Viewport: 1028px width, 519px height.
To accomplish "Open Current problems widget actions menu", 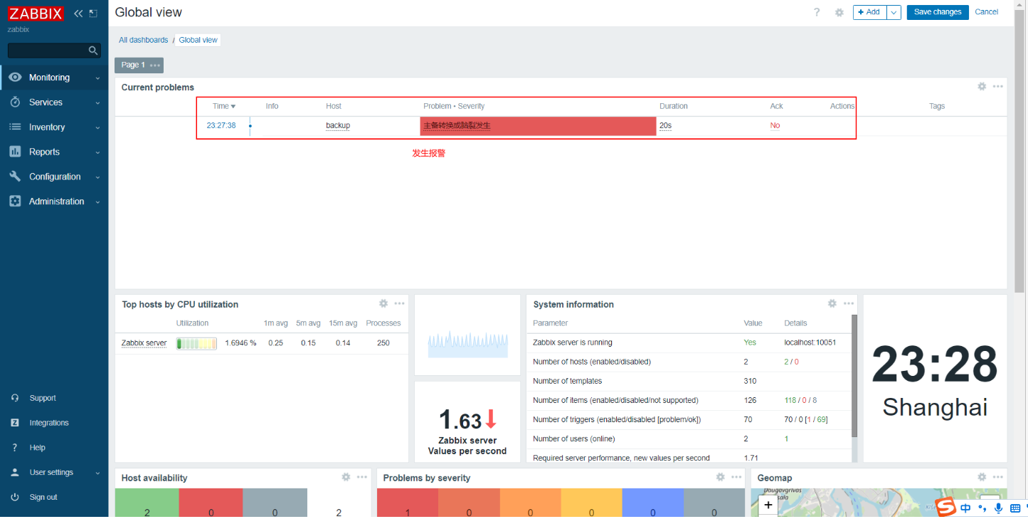I will click(x=998, y=86).
